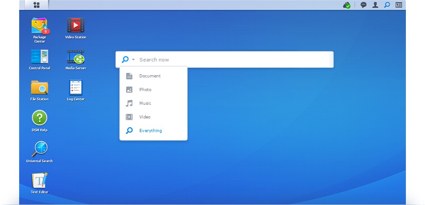
Task: Click magnifier icon in search bar
Action: pos(125,59)
